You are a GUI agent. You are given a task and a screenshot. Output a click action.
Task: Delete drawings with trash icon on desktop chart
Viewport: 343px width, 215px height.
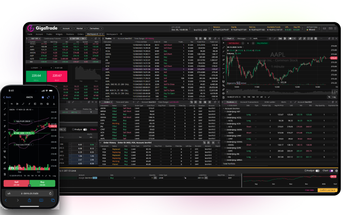click(223, 97)
